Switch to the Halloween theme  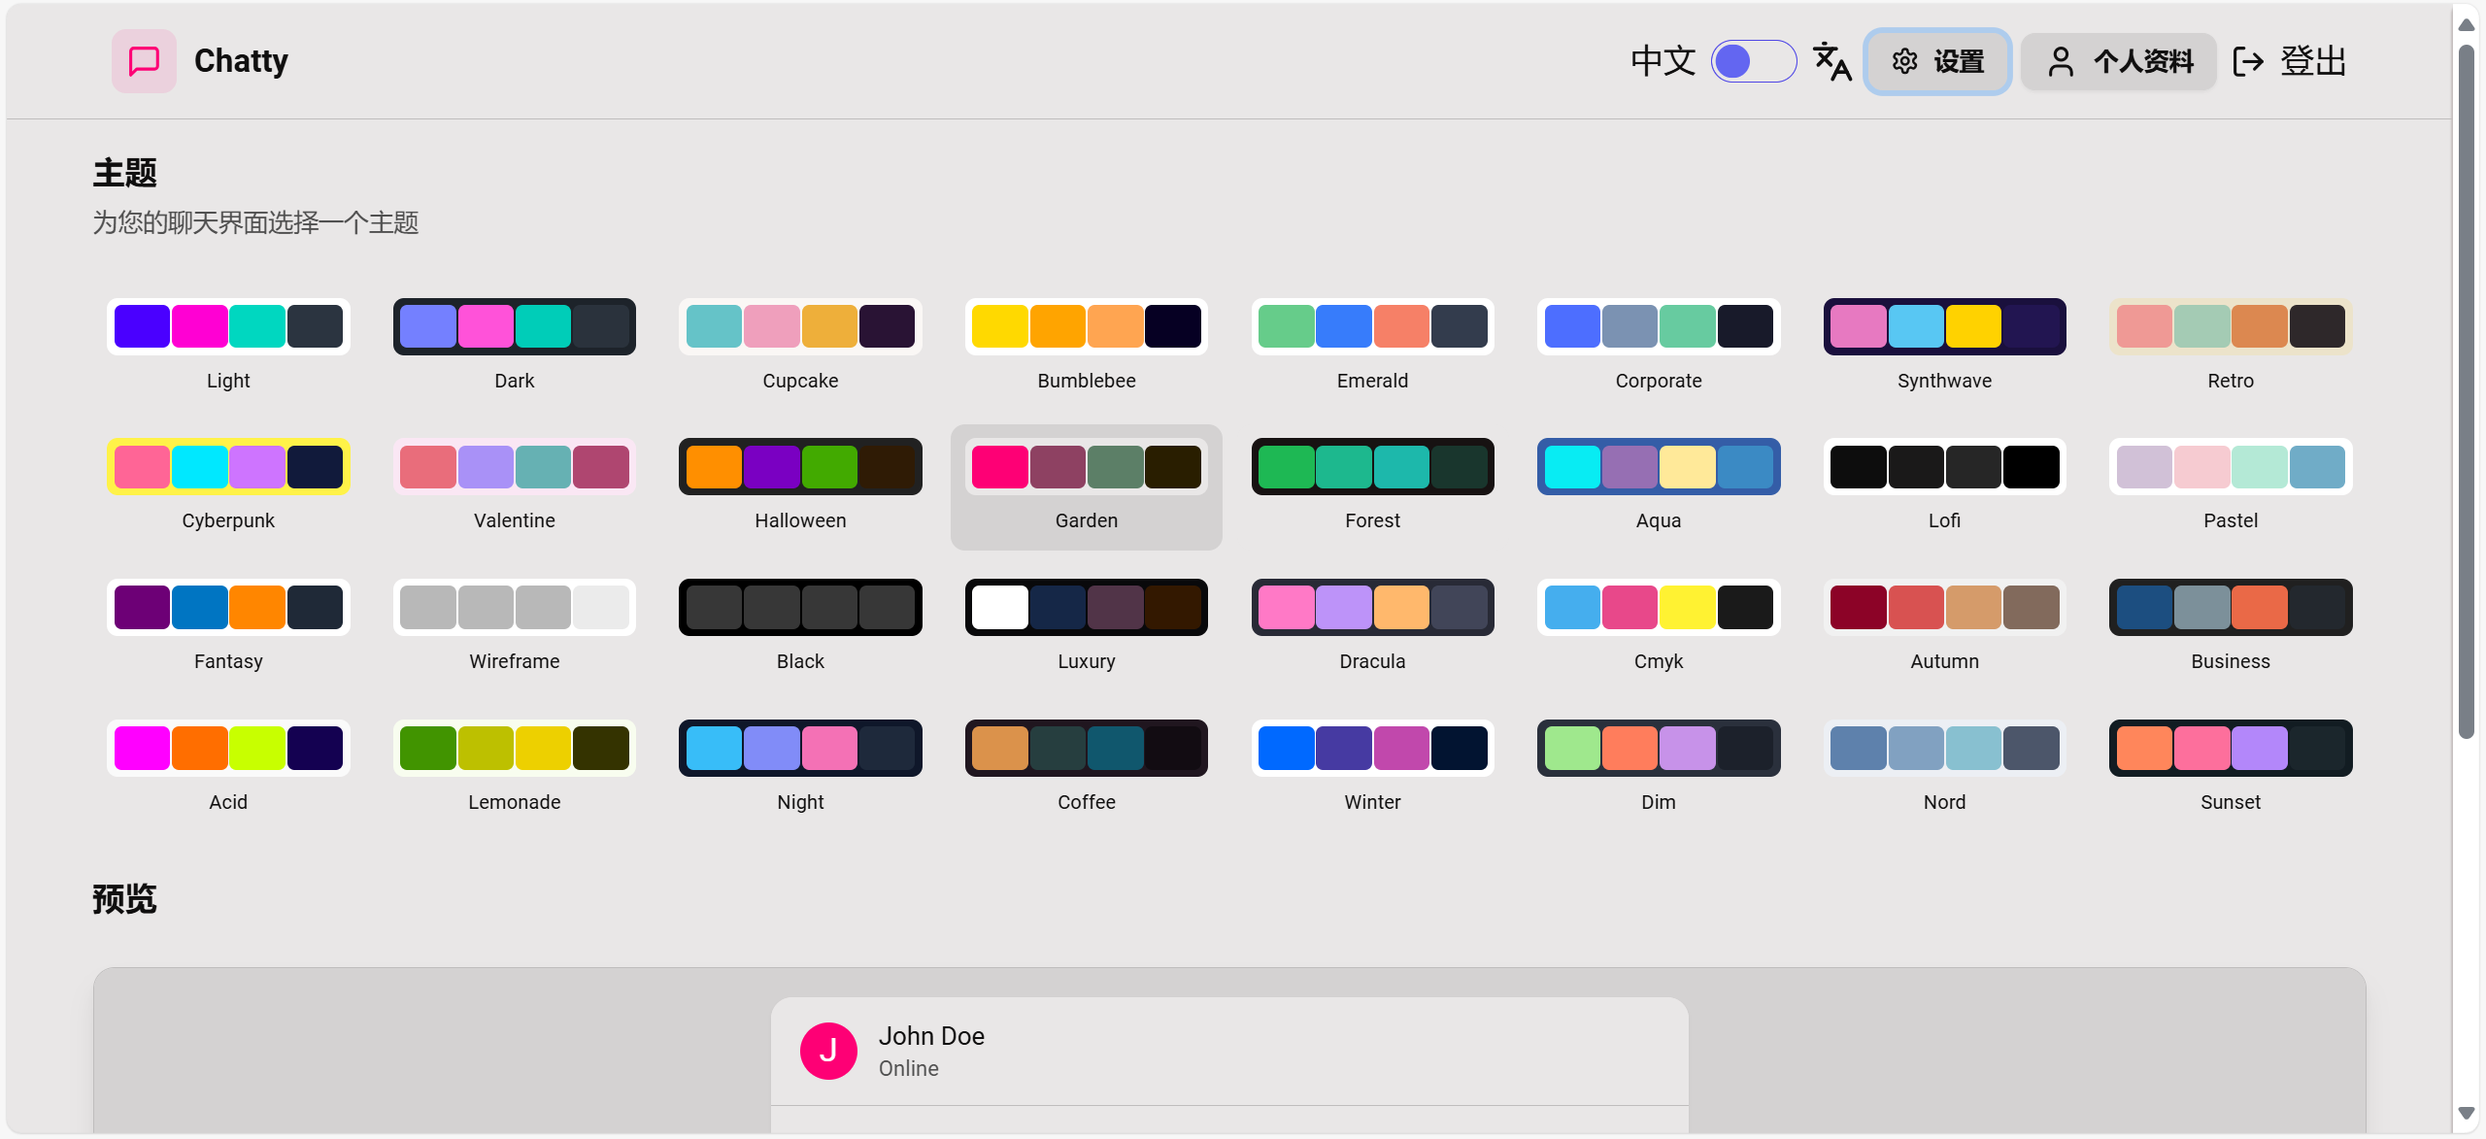800,467
